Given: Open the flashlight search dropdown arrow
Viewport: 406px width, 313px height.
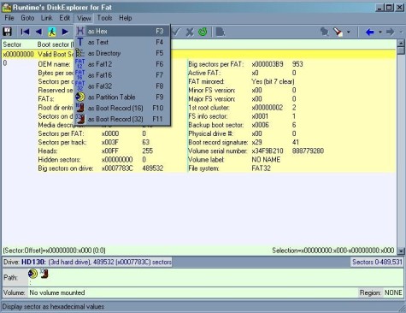Looking at the screenshot, I should (x=348, y=32).
